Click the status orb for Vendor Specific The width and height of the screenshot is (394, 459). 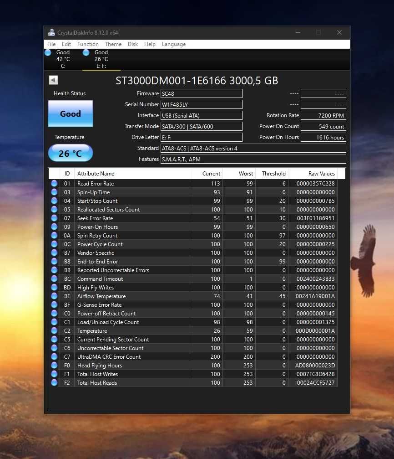(x=54, y=253)
